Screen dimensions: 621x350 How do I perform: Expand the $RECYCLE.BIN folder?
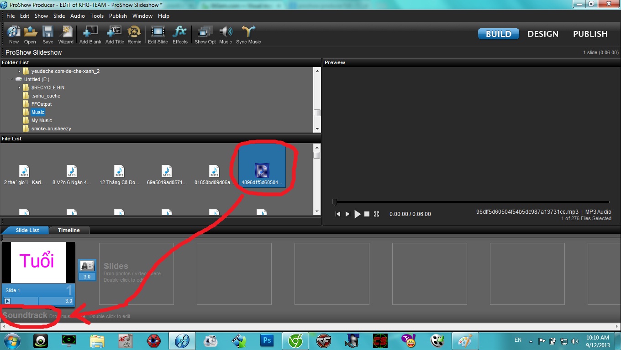(x=20, y=87)
